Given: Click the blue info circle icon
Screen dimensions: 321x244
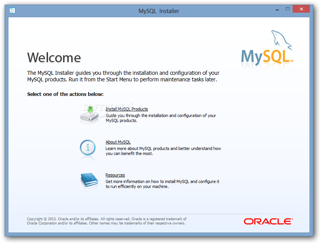Looking at the screenshot, I should [x=87, y=147].
